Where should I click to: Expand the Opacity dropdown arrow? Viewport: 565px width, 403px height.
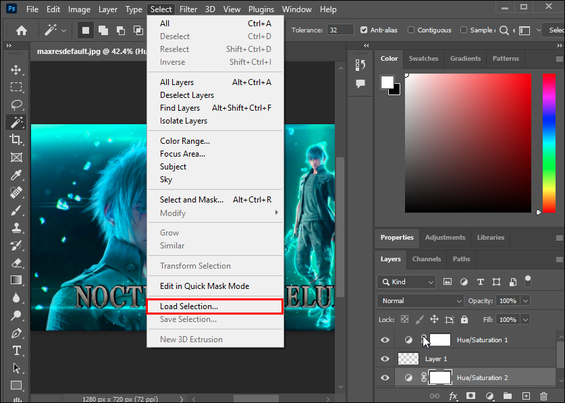pyautogui.click(x=525, y=300)
